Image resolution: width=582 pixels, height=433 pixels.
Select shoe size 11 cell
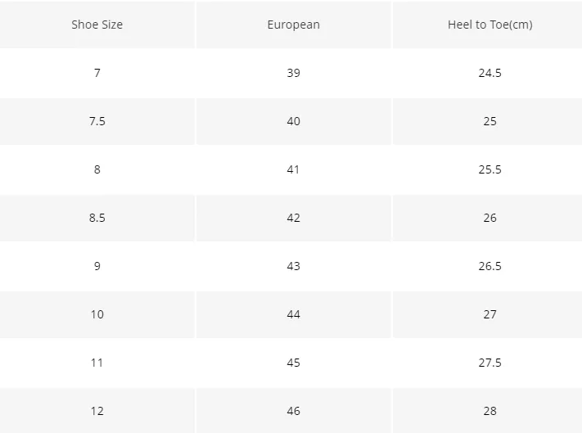click(97, 363)
